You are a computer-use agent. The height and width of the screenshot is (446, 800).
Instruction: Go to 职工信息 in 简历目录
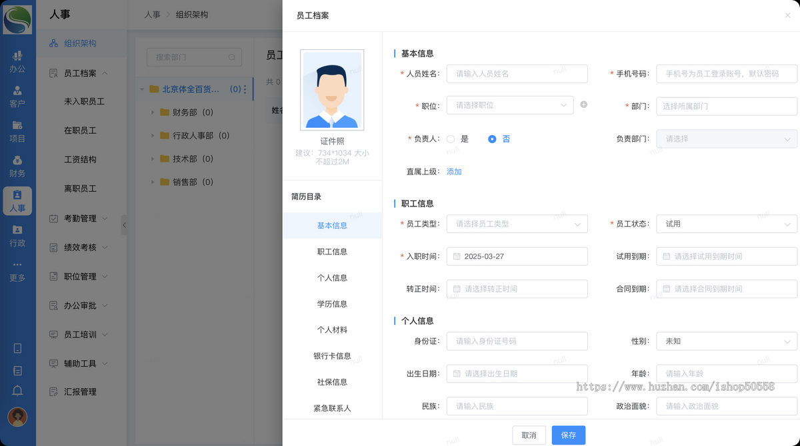click(x=332, y=252)
